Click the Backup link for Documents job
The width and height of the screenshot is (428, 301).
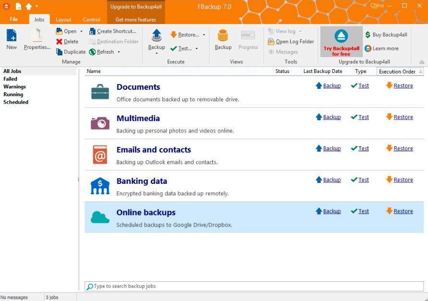coord(331,86)
